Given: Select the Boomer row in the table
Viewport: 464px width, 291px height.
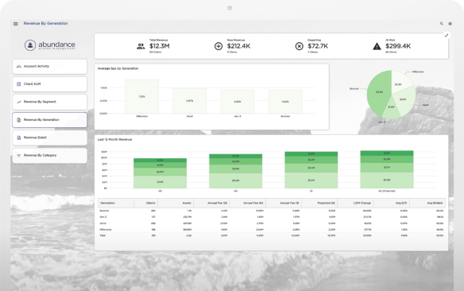Looking at the screenshot, I should pos(272,211).
